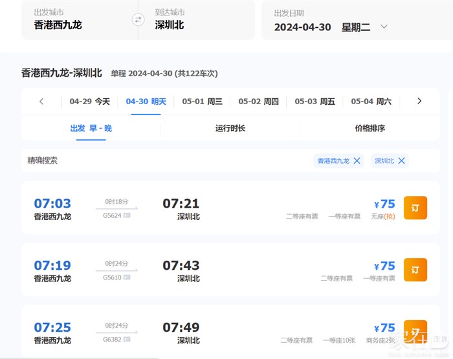Click 抢 link for 无座 ticket

390,217
